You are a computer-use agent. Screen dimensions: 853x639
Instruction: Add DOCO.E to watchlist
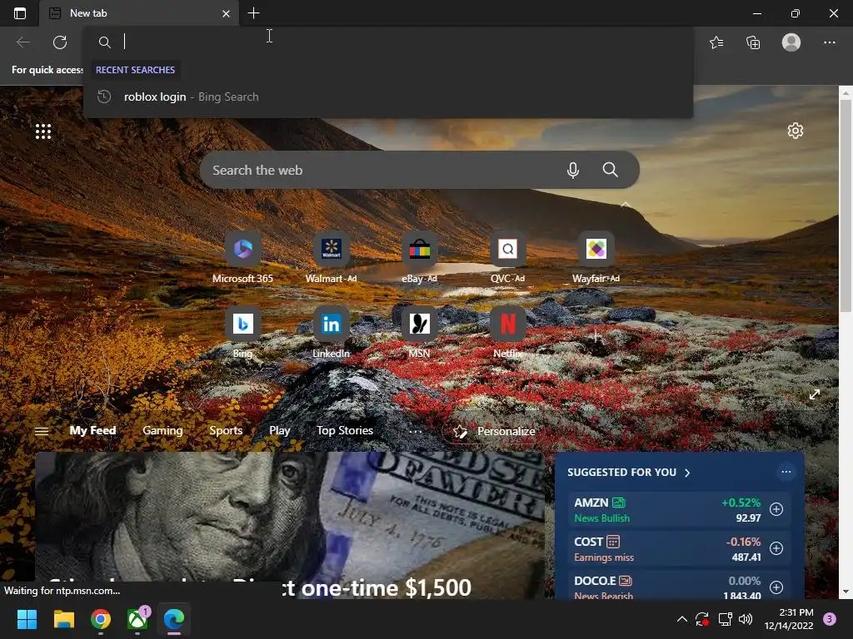(776, 587)
